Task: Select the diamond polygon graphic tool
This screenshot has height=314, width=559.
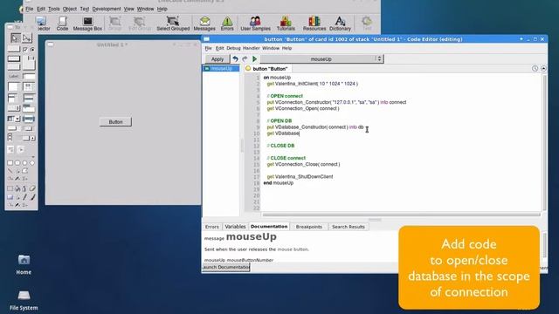Action: (32, 163)
